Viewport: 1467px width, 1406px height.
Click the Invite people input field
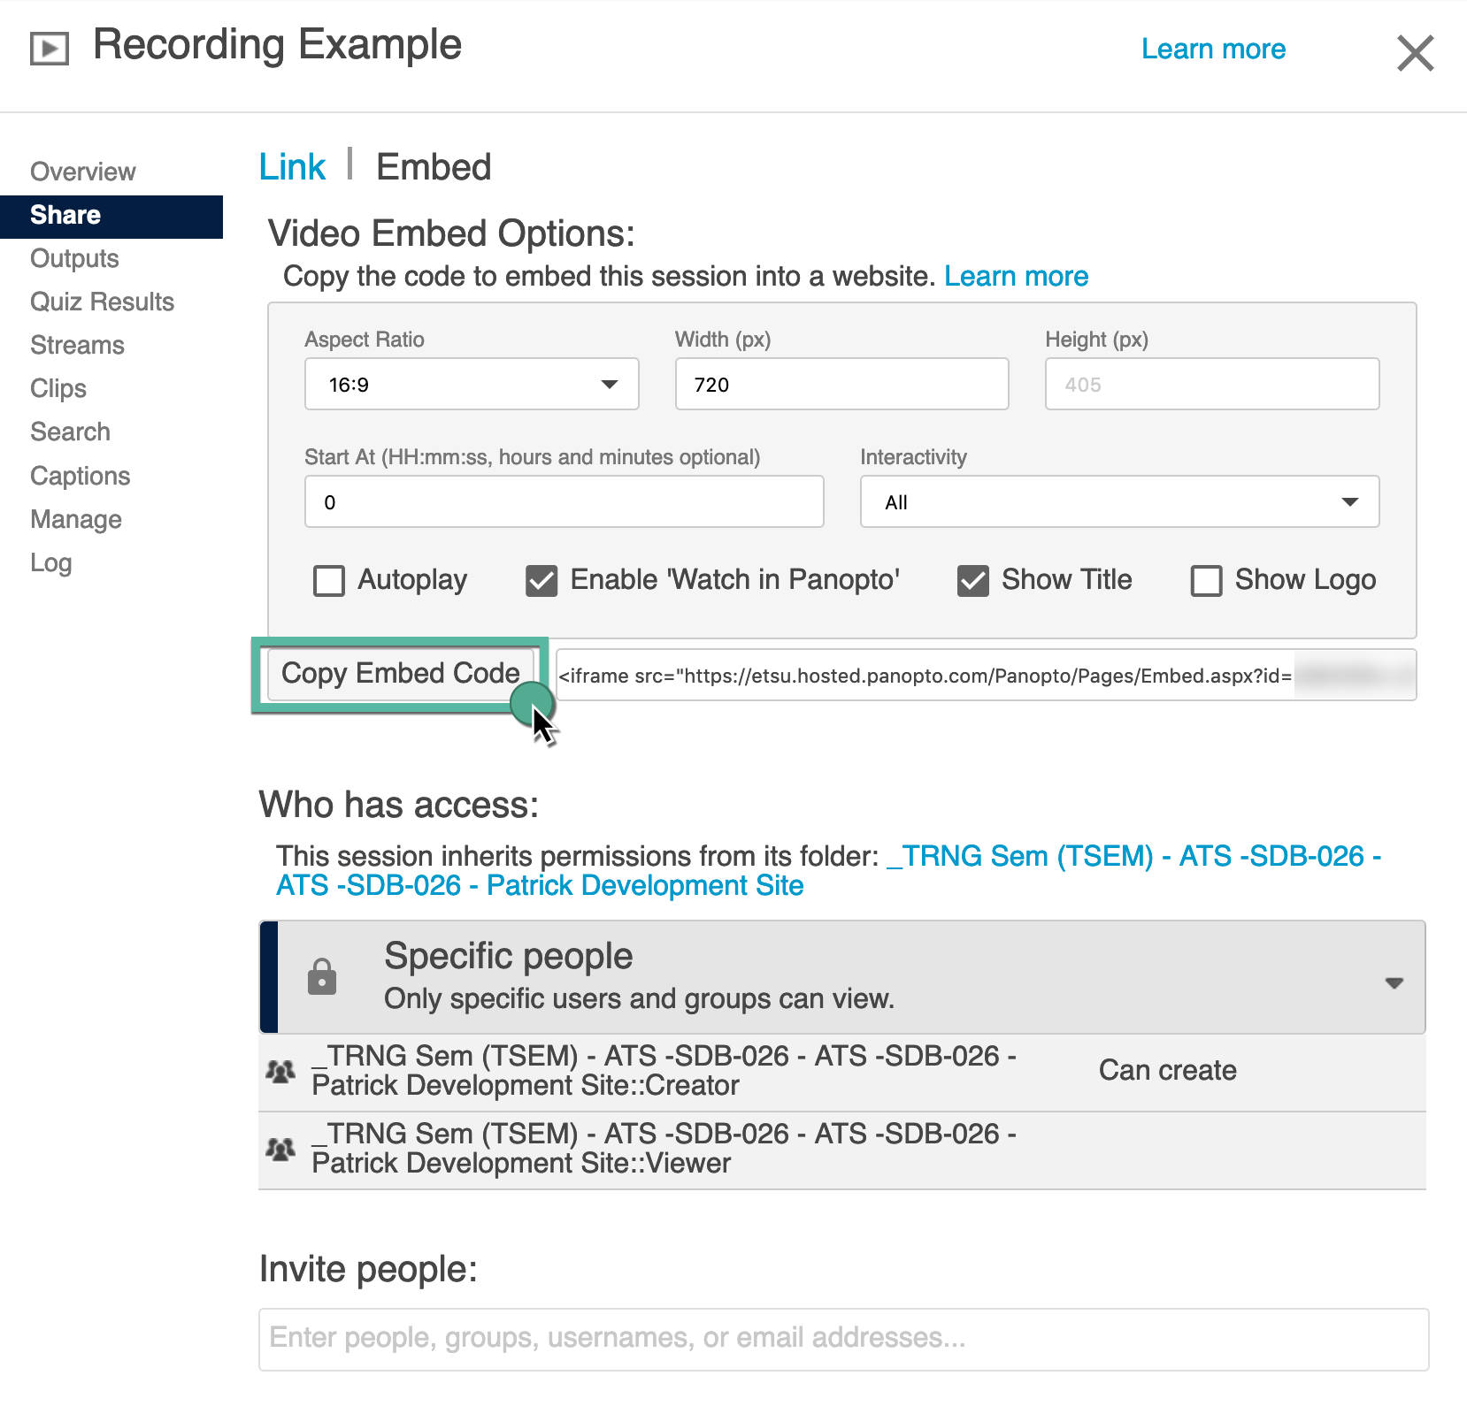[843, 1339]
